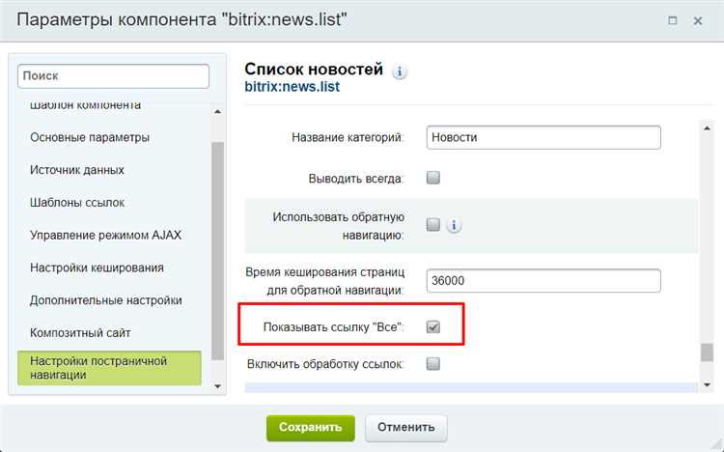
Task: Click right panel scroll down arrow
Action: click(707, 384)
